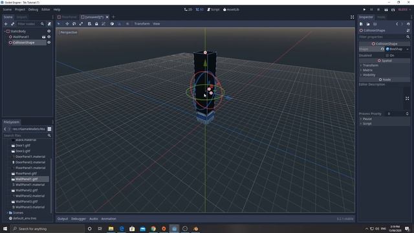Open the BoxShape resource dropdown arrow

point(408,49)
